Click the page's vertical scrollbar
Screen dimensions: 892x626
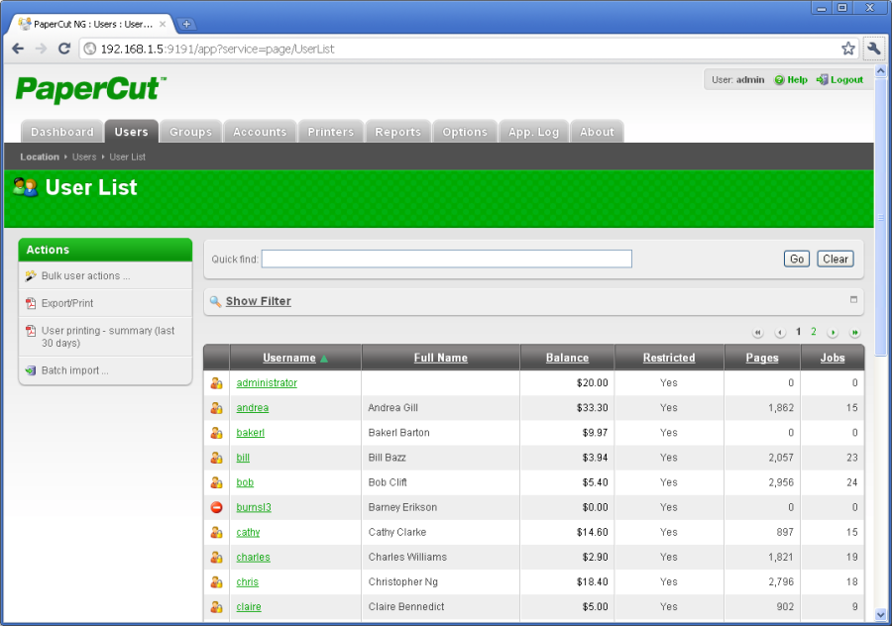881,297
